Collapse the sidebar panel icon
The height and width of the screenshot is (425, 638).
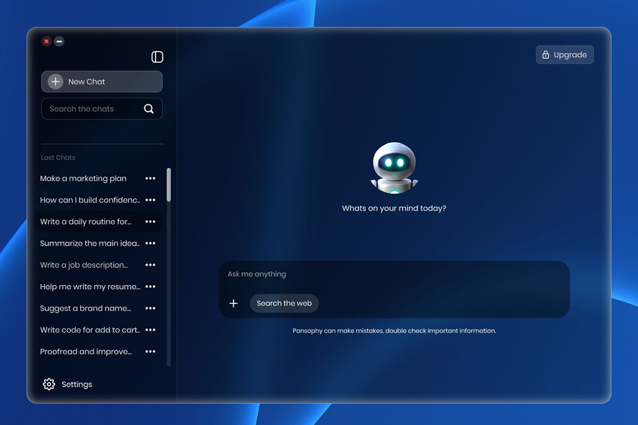(158, 57)
